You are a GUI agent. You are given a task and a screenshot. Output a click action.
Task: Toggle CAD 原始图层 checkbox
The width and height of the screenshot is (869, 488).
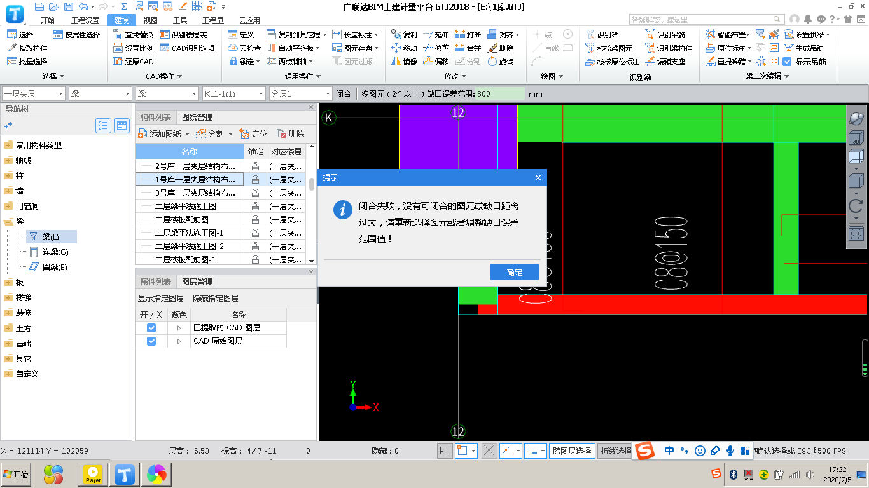point(151,341)
